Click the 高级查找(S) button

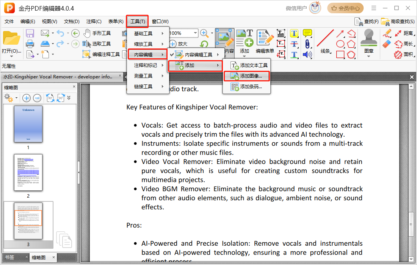[398, 22]
